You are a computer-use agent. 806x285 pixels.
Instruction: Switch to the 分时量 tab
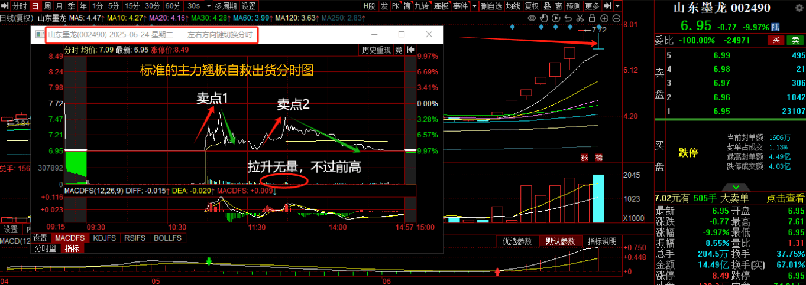[x=46, y=248]
